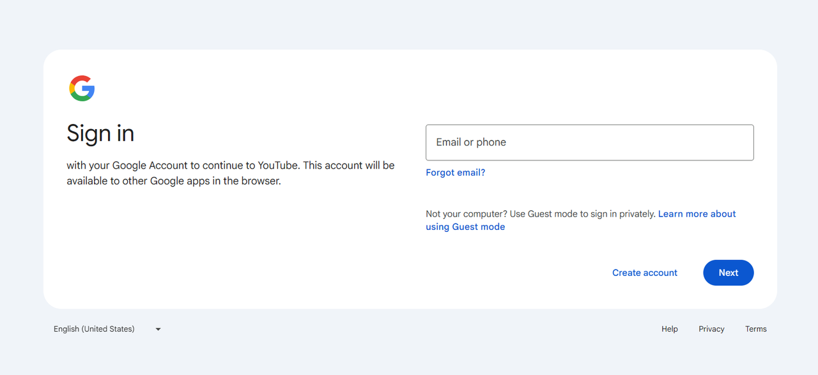Click the Create account button
This screenshot has width=818, height=375.
(644, 273)
